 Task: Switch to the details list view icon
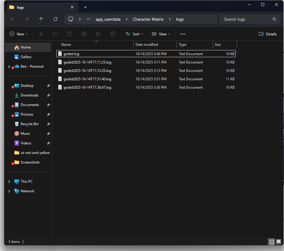point(271,242)
